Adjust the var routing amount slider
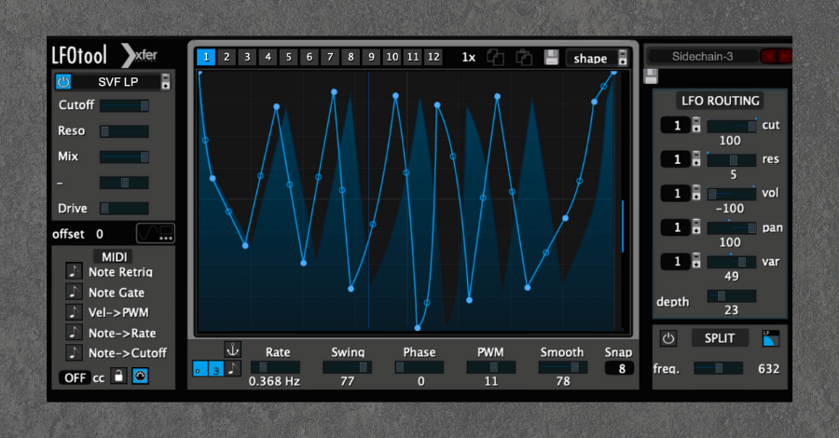The image size is (839, 438). [732, 262]
